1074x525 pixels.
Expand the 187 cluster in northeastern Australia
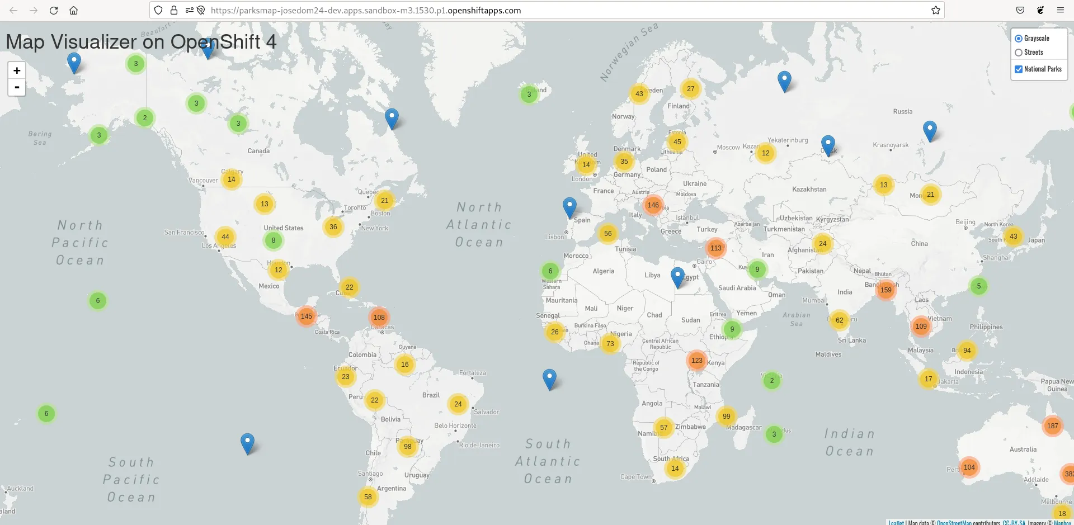point(1052,426)
